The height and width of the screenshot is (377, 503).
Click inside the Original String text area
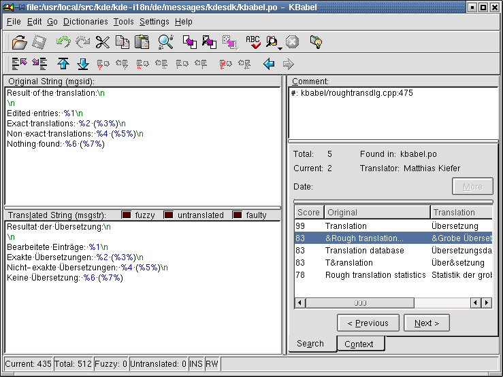(143, 146)
